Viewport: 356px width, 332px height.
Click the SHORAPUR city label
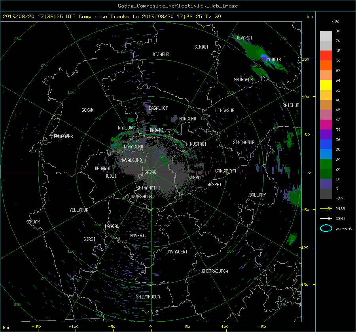tap(243, 80)
